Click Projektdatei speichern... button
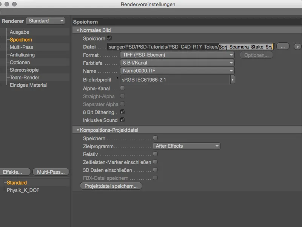 (111, 186)
